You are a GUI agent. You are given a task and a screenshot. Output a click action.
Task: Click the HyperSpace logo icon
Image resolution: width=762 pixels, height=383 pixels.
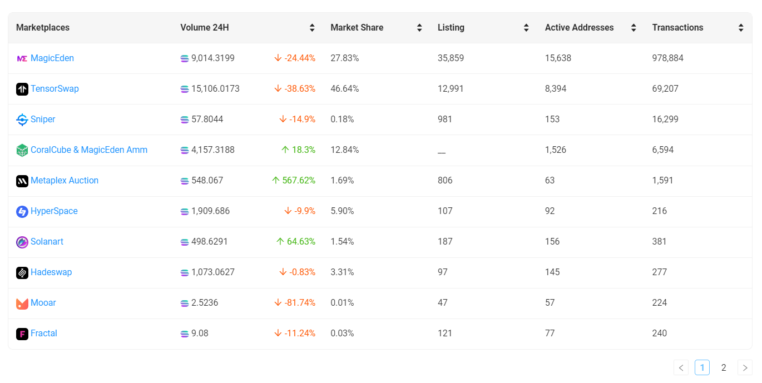[22, 211]
